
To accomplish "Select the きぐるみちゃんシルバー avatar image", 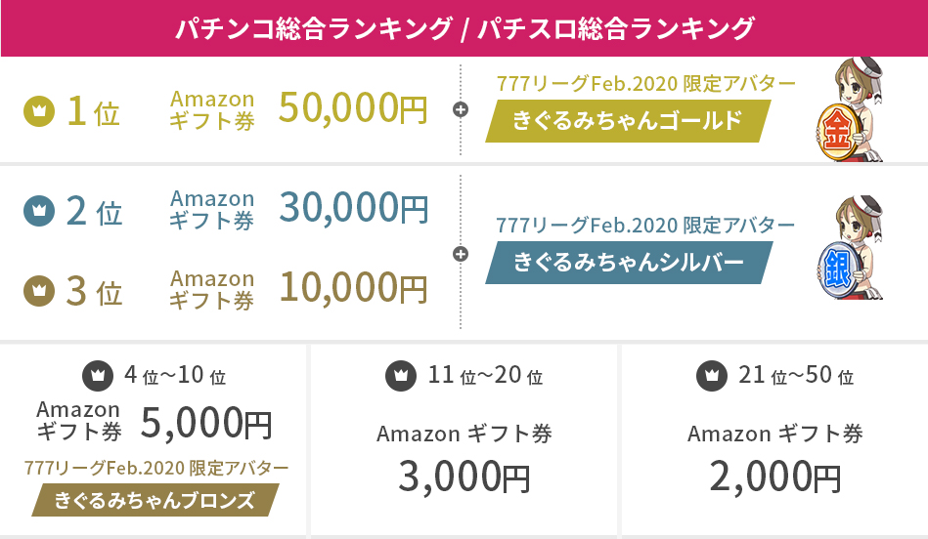I will pyautogui.click(x=849, y=250).
